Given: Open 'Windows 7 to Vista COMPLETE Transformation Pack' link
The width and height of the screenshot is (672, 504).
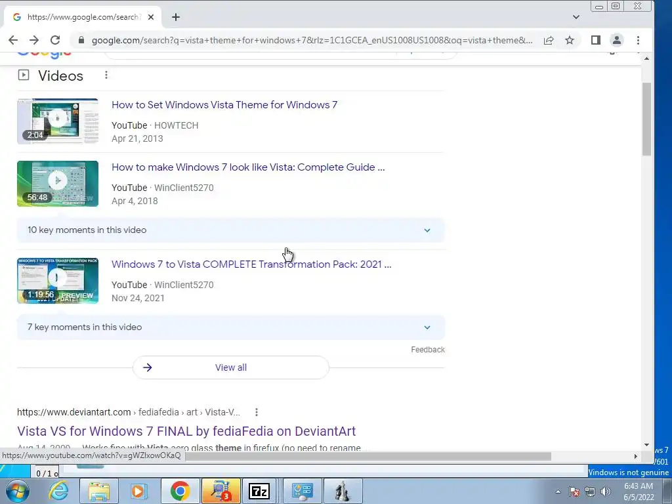Looking at the screenshot, I should 251,264.
